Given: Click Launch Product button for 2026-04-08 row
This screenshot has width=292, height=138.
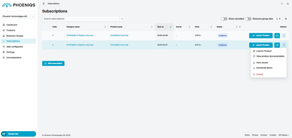Looking at the screenshot, I should pyautogui.click(x=261, y=35).
